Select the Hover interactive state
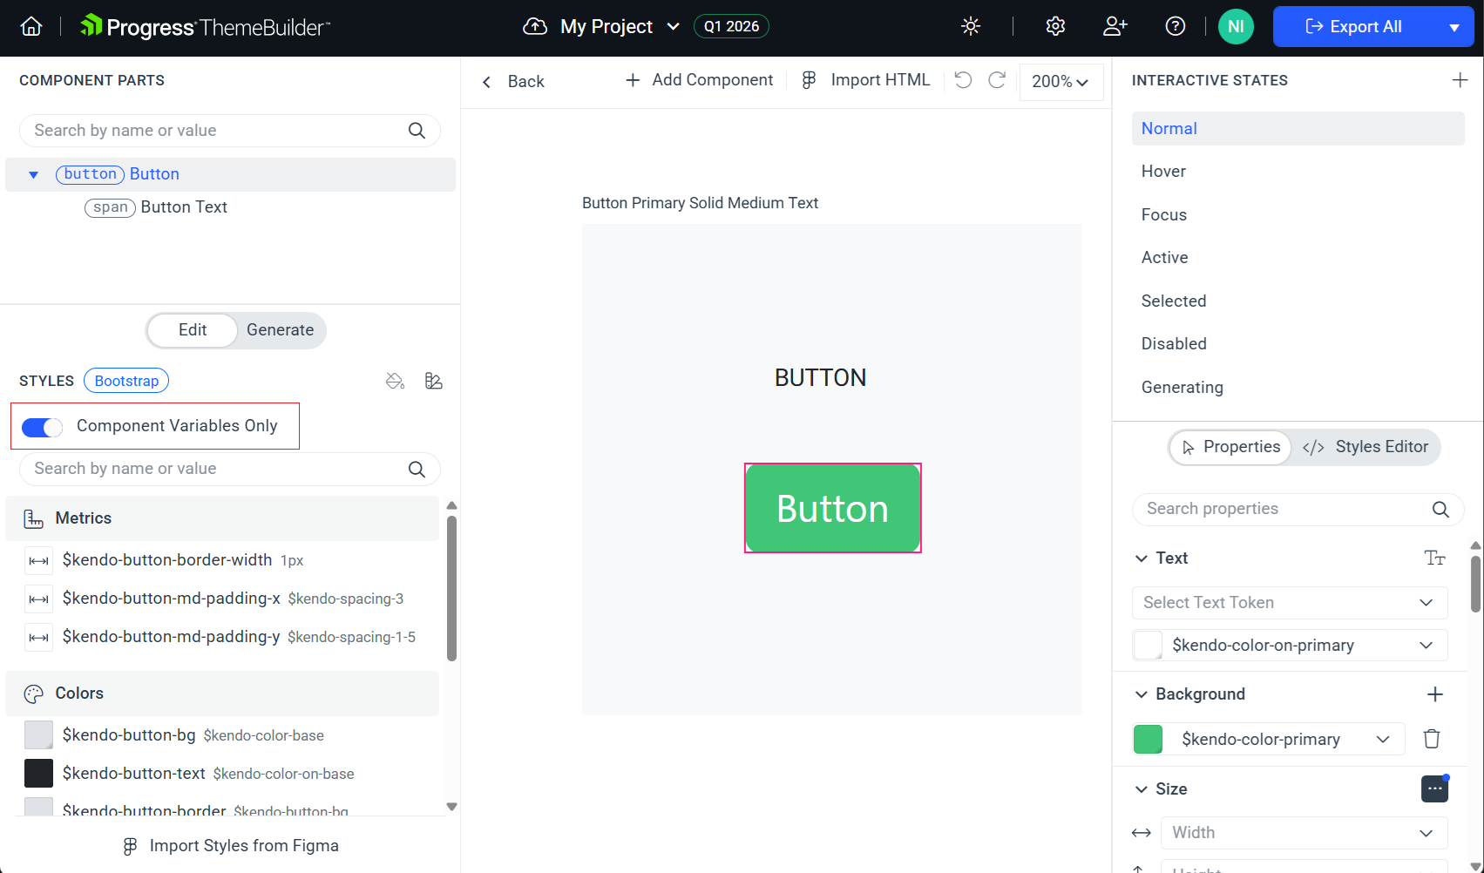The image size is (1484, 873). (x=1163, y=172)
